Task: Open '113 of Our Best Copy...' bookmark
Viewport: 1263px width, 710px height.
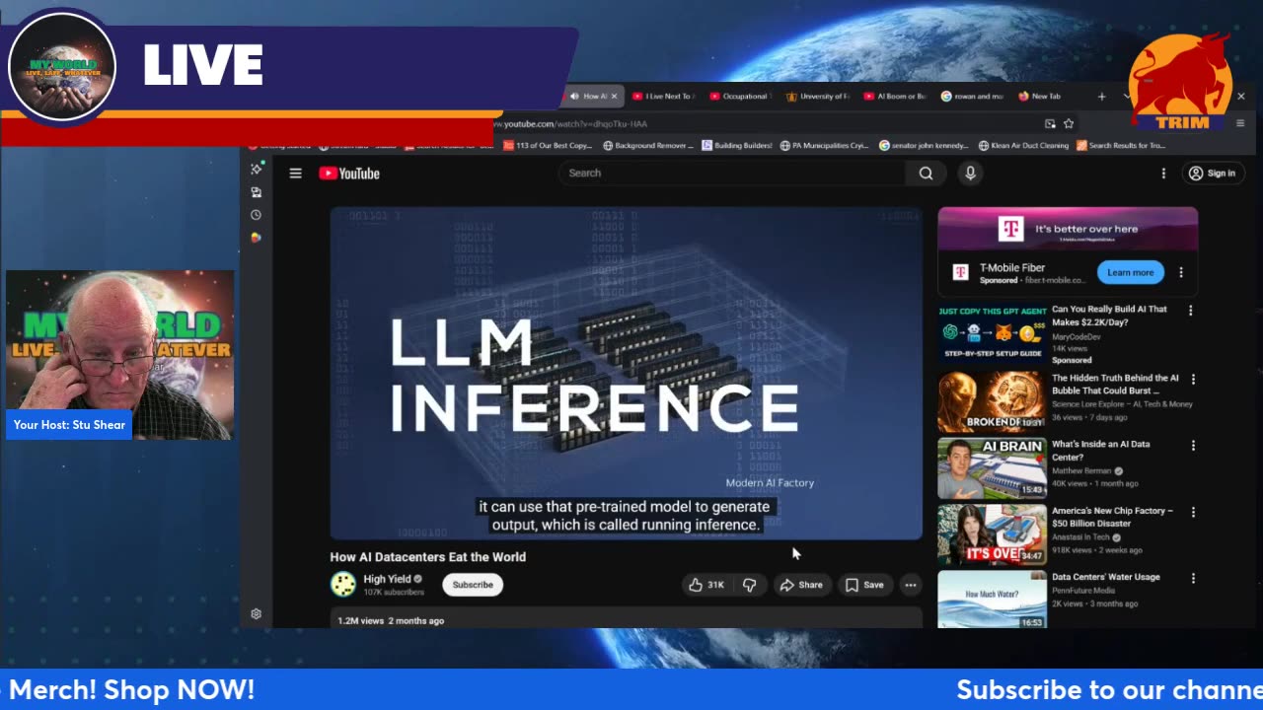Action: (548, 146)
